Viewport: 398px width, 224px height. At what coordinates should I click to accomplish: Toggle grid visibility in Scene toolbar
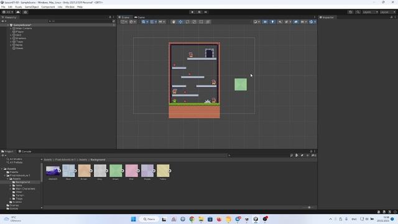[x=144, y=22]
